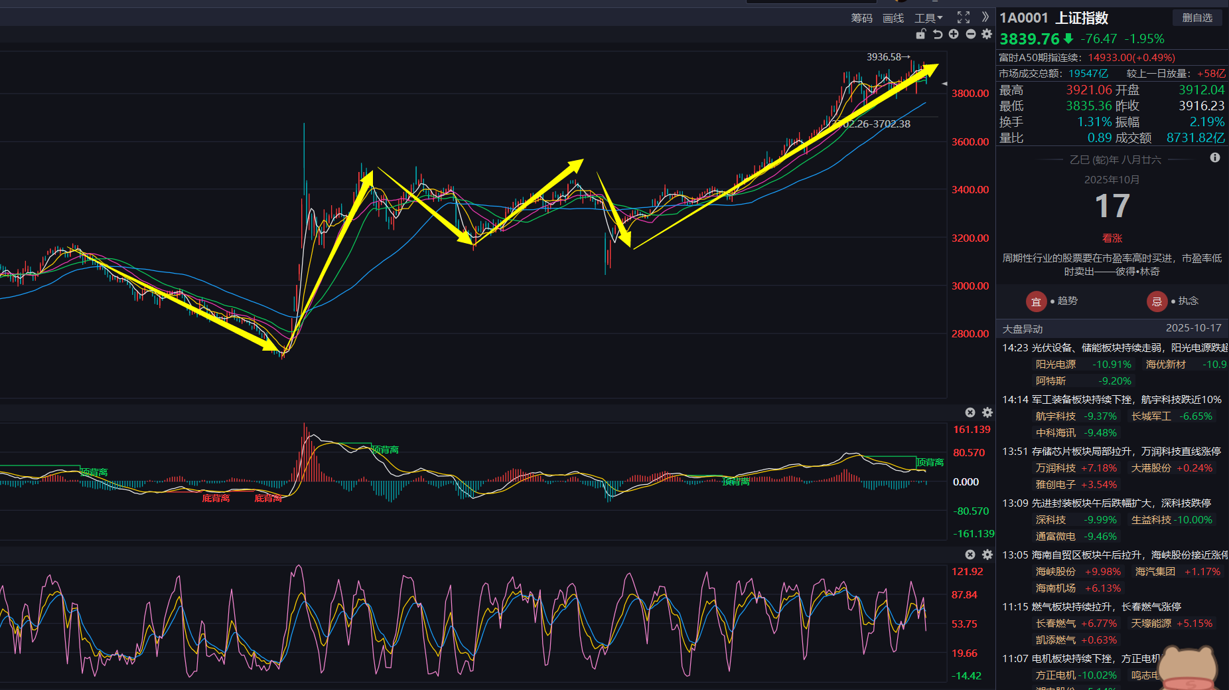Open the 筹码 tab

tap(861, 18)
